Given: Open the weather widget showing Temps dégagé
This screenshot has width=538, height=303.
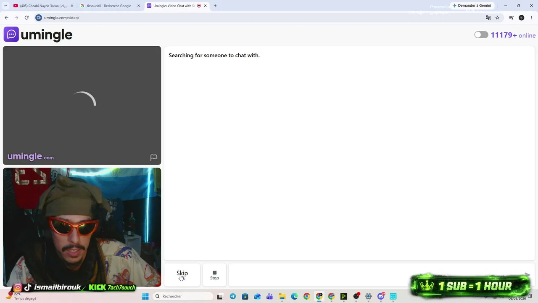Looking at the screenshot, I should (x=21, y=296).
